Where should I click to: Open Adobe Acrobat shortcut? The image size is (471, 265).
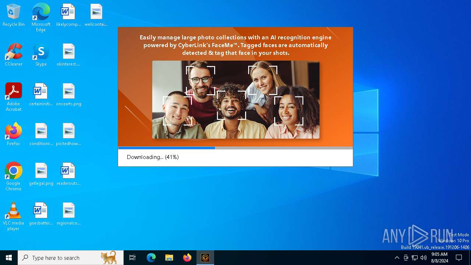(14, 97)
